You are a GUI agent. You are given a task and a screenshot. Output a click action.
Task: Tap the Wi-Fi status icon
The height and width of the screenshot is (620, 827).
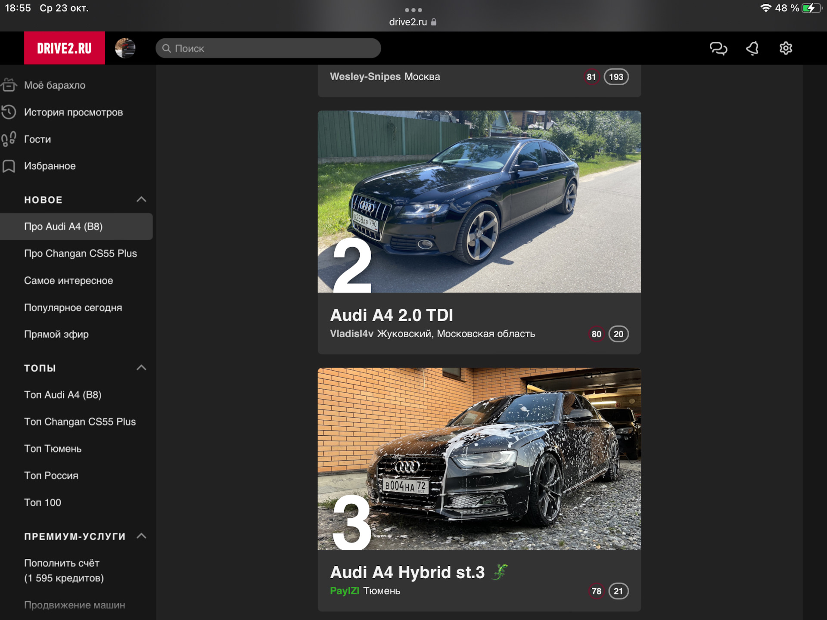pyautogui.click(x=765, y=8)
